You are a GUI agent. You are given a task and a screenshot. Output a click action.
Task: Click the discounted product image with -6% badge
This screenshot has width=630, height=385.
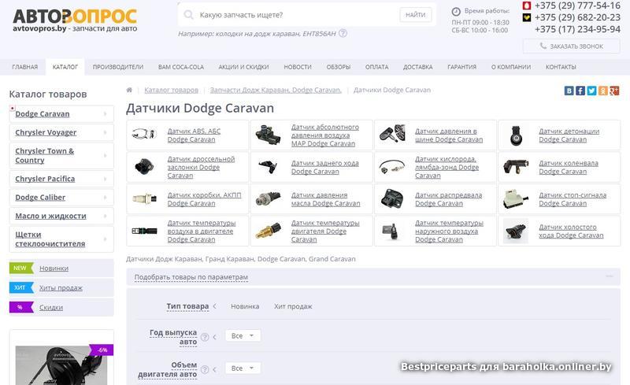pyautogui.click(x=61, y=365)
